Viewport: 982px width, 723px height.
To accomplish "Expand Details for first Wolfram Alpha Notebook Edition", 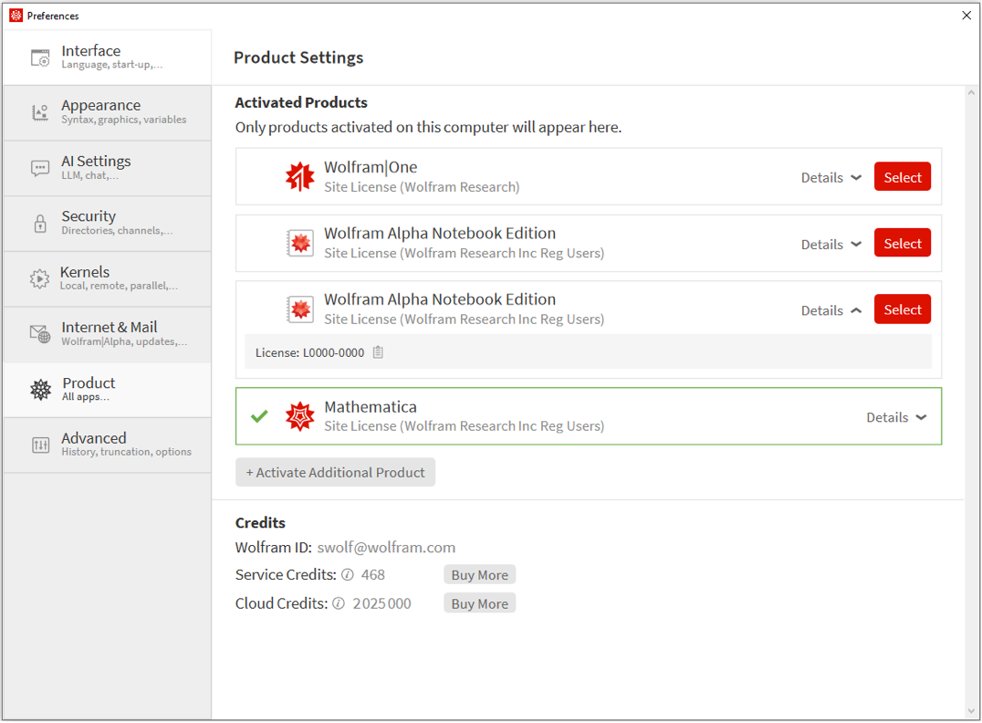I will pyautogui.click(x=831, y=245).
